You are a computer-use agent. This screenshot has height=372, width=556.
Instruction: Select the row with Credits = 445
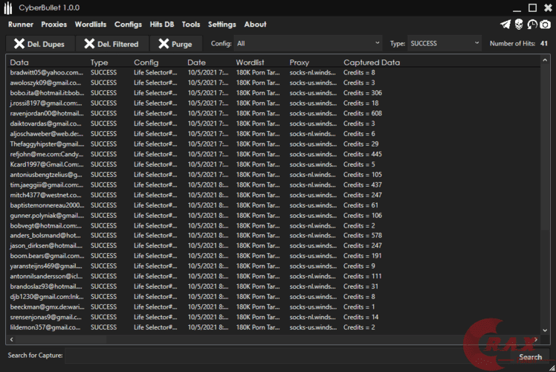click(x=273, y=155)
